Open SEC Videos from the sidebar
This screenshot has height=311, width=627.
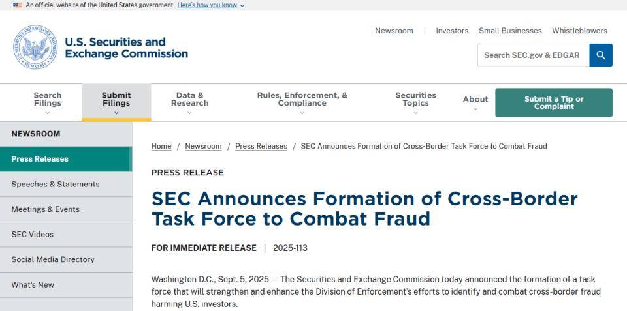pos(33,235)
